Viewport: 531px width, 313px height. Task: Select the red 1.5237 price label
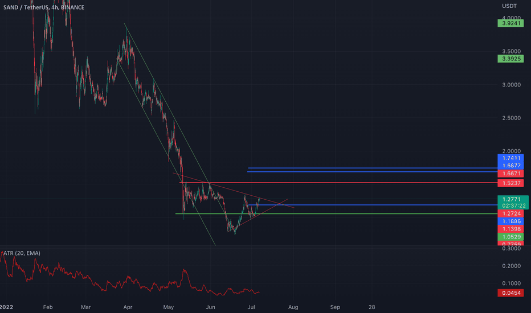coord(510,183)
